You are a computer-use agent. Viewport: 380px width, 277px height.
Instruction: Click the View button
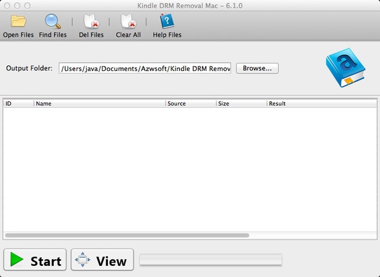pos(102,260)
